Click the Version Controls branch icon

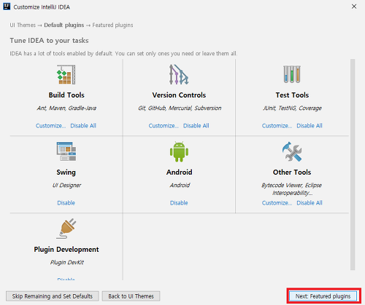point(179,74)
